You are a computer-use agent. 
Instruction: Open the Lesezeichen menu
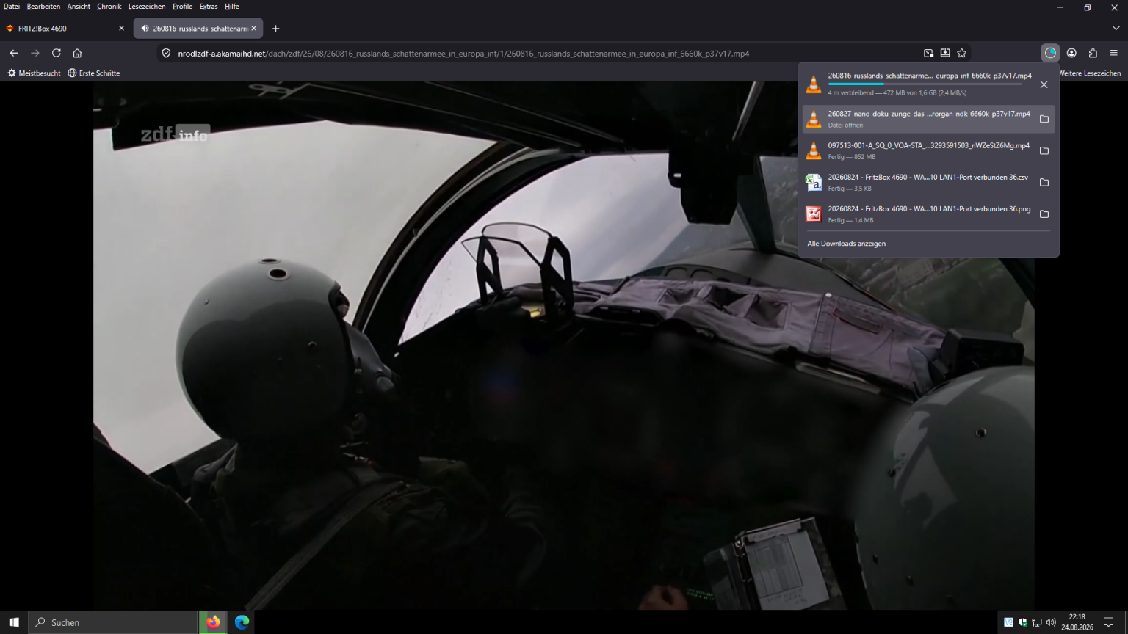147,7
